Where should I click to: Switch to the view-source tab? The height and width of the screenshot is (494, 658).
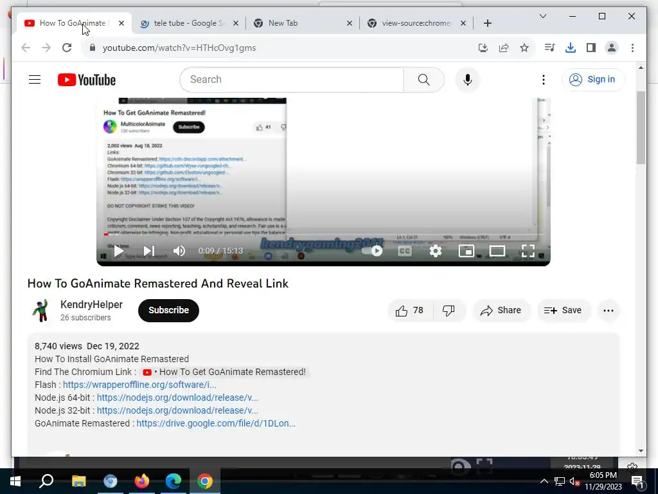pos(416,23)
